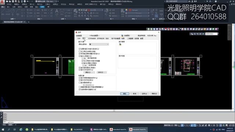235x132 pixels.
Task: Click the Save icon in quick access toolbar
Action: 13,1
